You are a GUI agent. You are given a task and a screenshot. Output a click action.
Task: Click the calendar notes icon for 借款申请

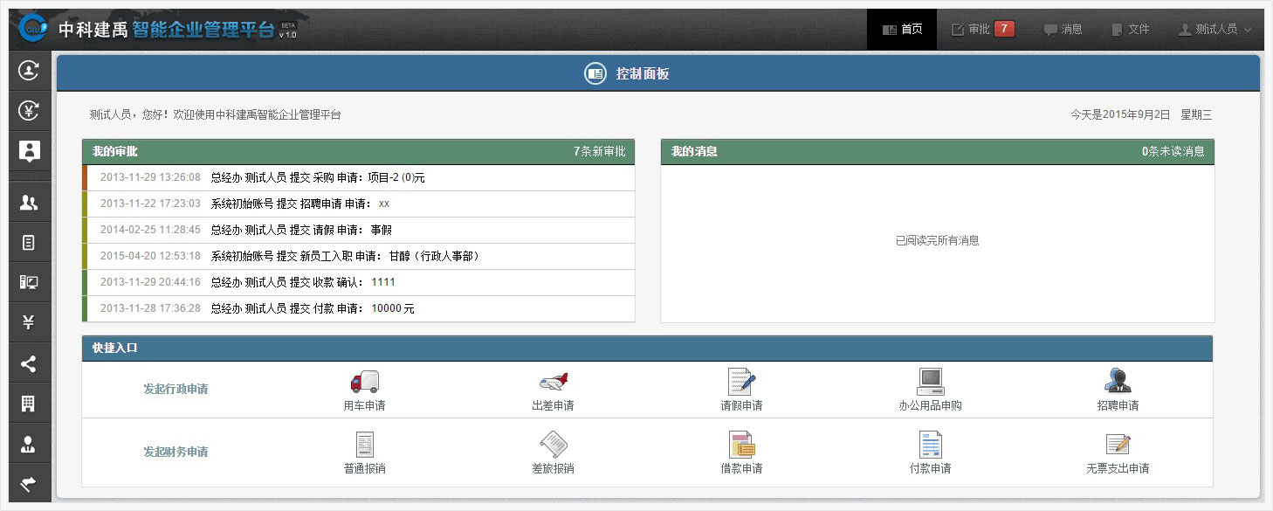(741, 445)
